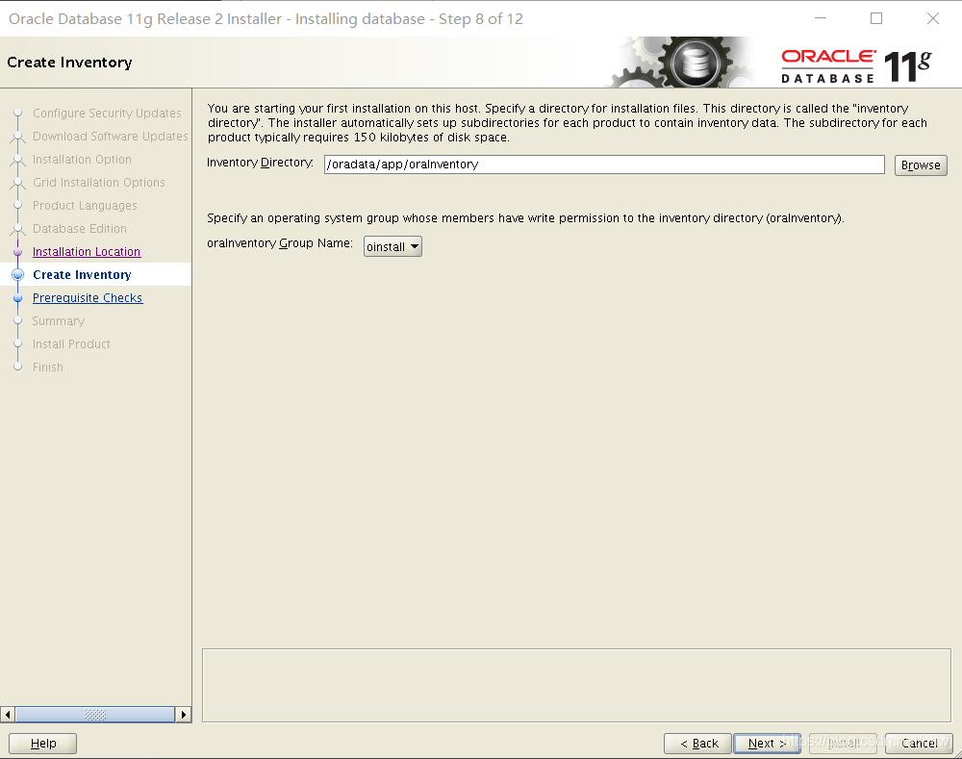Screen dimensions: 962x759
Task: Click the Create Inventory step bullet icon
Action: pos(17,275)
